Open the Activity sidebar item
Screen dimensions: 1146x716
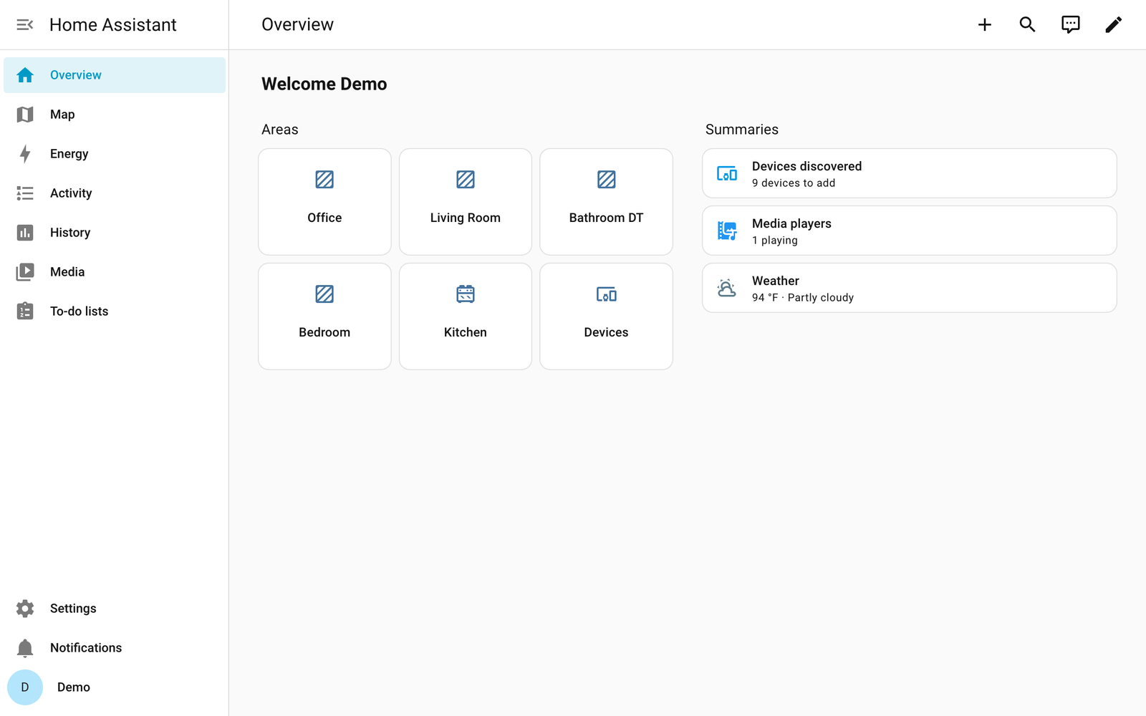click(115, 193)
